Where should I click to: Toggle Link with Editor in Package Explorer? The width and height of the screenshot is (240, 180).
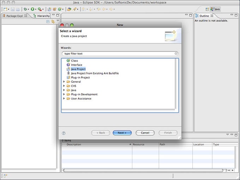click(x=53, y=22)
